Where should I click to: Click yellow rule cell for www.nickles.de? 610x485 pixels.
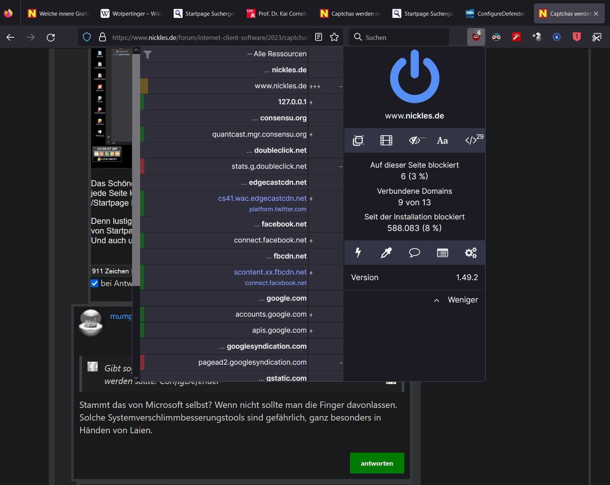click(144, 86)
